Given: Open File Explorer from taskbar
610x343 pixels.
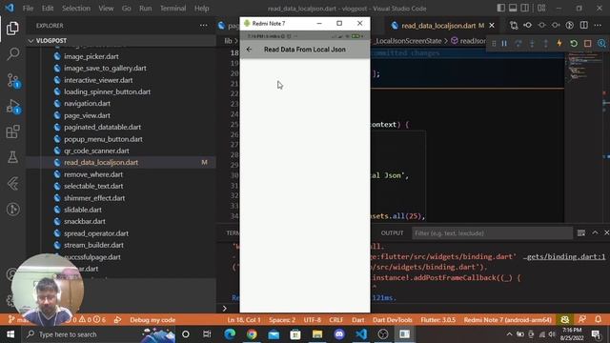Looking at the screenshot, I should click(x=317, y=334).
